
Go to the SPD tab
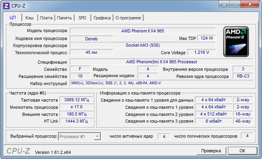point(82,18)
